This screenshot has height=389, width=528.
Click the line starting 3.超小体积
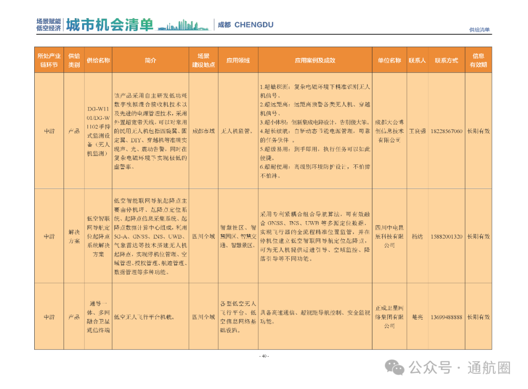315,122
